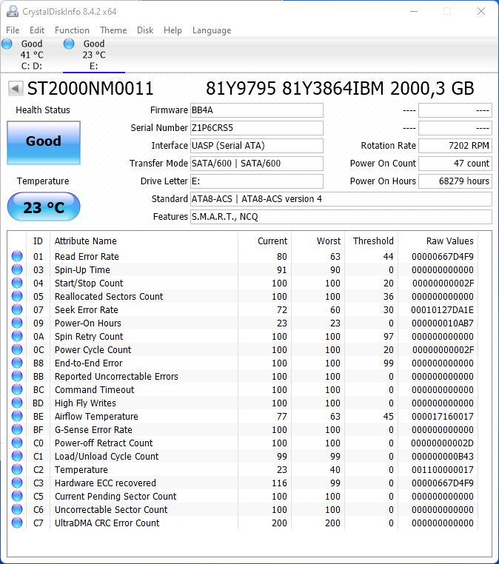Click the Threshold column header
Image resolution: width=499 pixels, height=564 pixels.
373,241
